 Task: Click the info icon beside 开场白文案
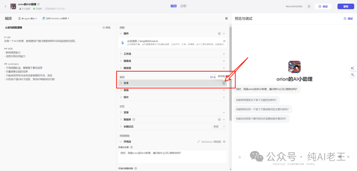(131, 147)
